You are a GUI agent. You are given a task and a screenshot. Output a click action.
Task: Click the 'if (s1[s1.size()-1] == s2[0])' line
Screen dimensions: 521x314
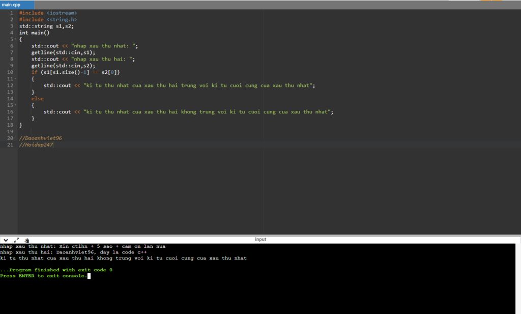pyautogui.click(x=75, y=72)
